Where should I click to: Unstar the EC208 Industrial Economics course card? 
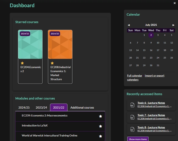52,63
